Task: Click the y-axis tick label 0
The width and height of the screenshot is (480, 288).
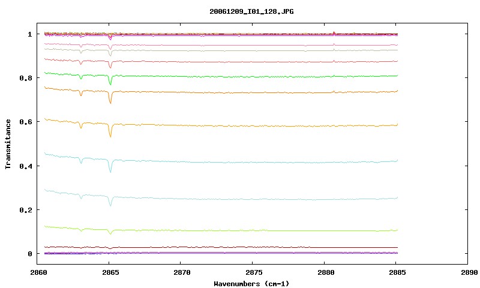Action: click(x=29, y=254)
